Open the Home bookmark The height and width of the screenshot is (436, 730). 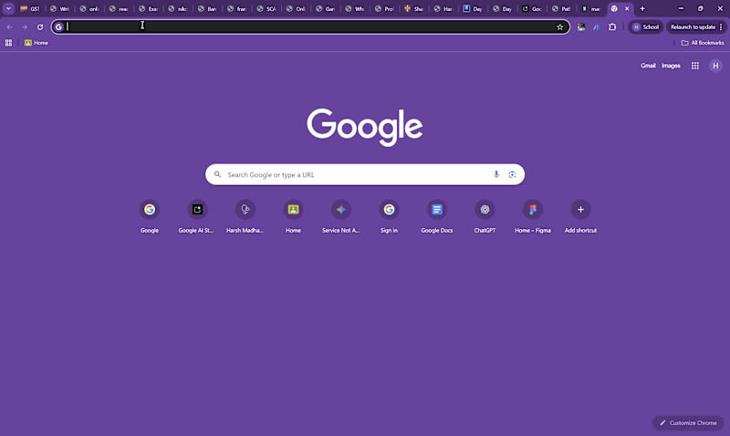(36, 43)
